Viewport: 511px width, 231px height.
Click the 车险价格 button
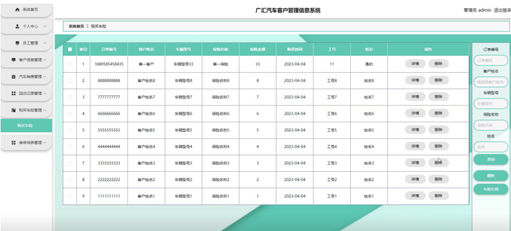tap(490, 189)
